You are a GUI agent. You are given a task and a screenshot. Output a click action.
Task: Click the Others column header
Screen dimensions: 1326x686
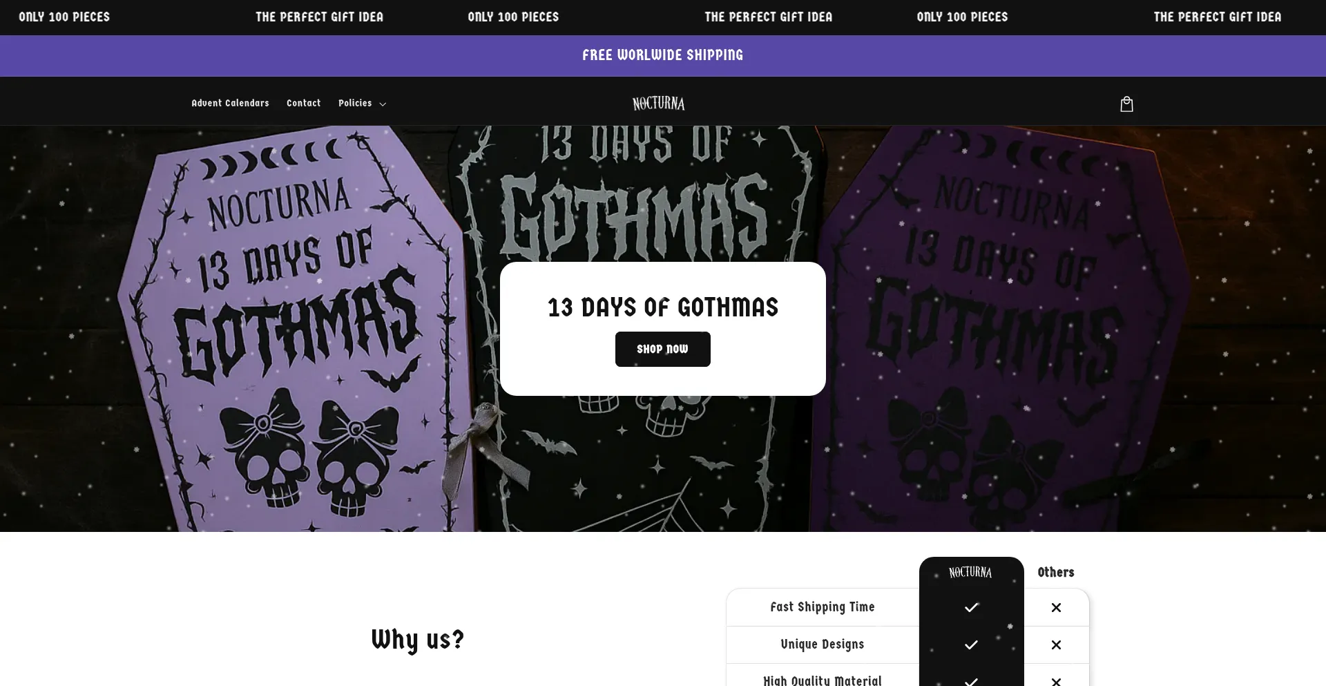(x=1056, y=572)
